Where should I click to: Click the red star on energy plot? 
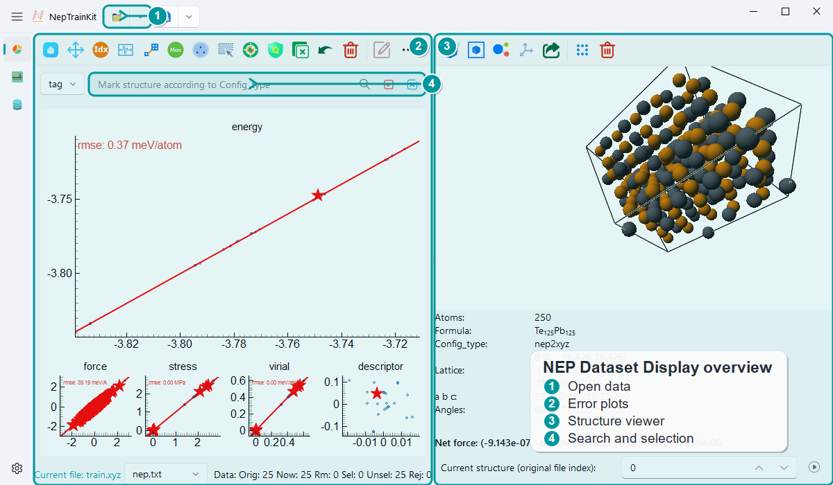pos(318,195)
